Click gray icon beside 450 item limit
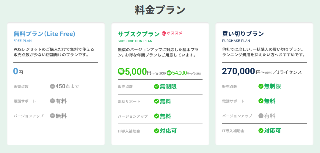The width and height of the screenshot is (320, 153). click(x=52, y=86)
